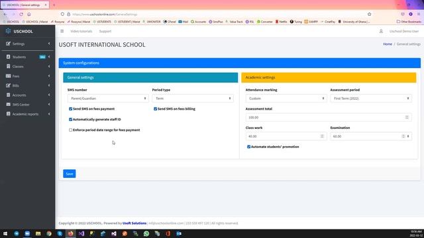Click the USCHOOL logo icon in sidebar
The height and width of the screenshot is (238, 424).
click(8, 31)
